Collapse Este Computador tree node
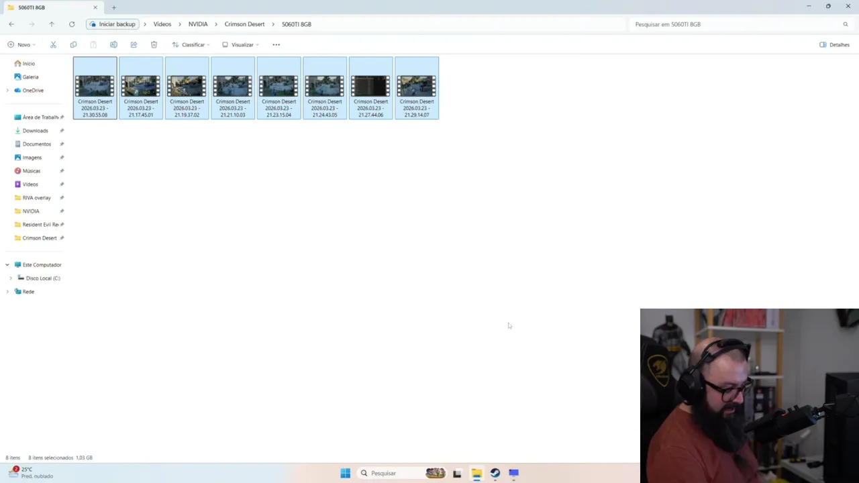Image resolution: width=859 pixels, height=483 pixels. [7, 265]
